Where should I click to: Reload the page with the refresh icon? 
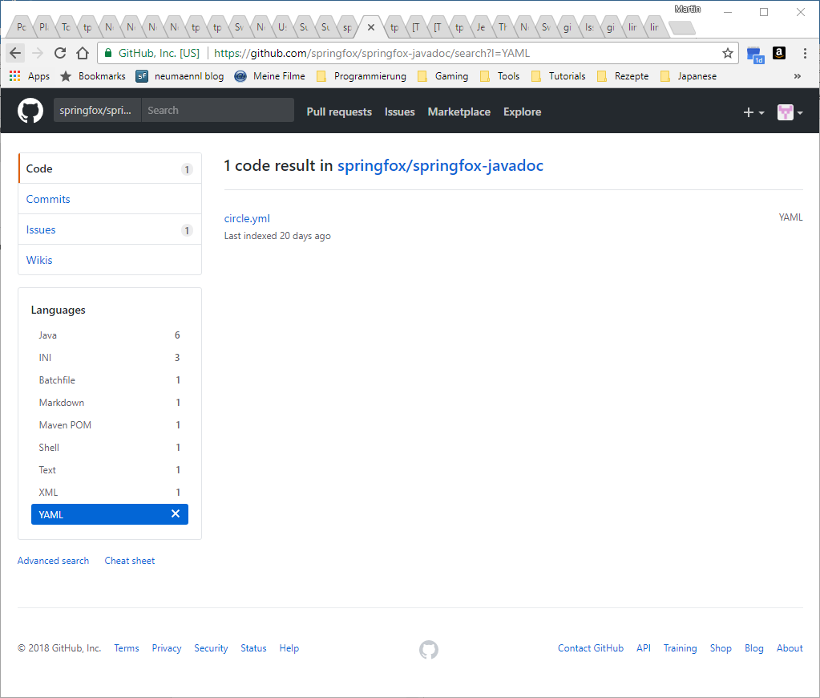point(59,53)
